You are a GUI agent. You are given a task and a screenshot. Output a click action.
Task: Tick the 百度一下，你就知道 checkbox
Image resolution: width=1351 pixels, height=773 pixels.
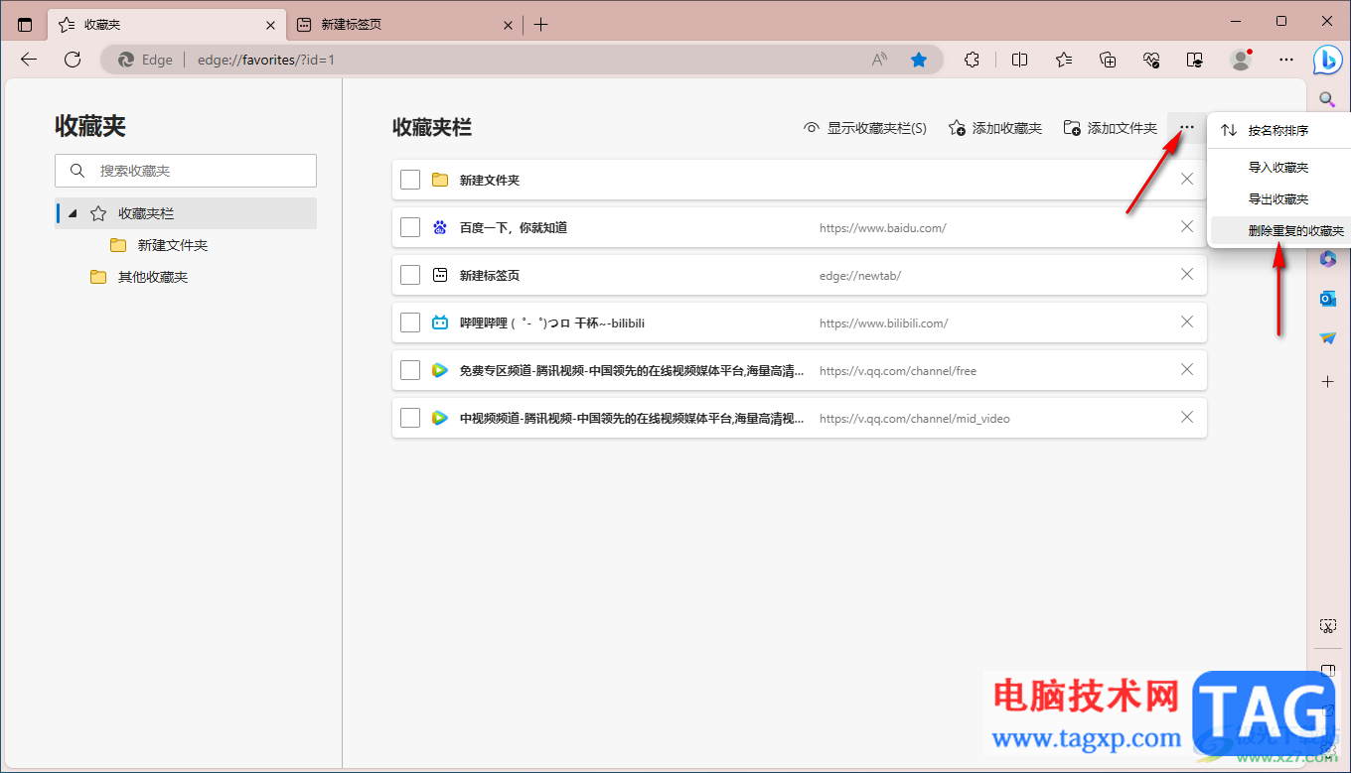point(410,227)
